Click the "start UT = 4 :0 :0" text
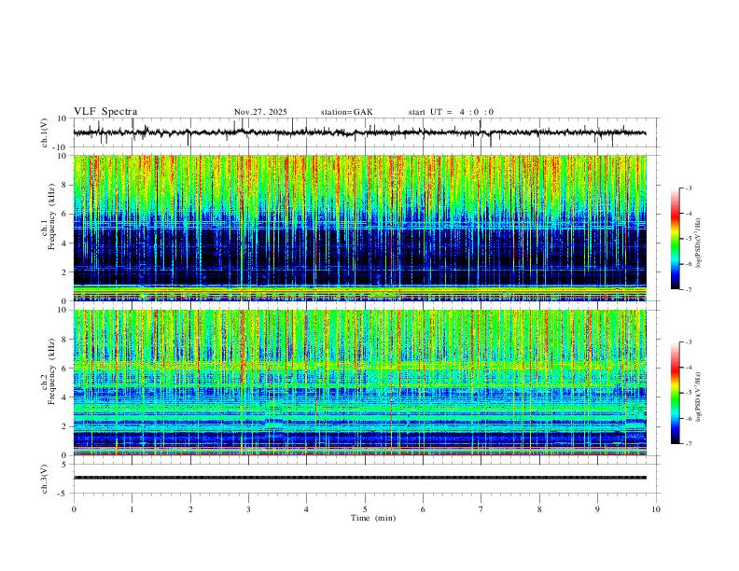This screenshot has height=571, width=739. [x=451, y=112]
